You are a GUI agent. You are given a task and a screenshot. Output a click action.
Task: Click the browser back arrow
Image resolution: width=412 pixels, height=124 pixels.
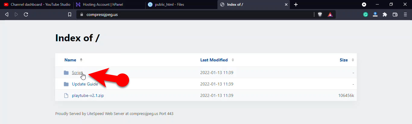(x=7, y=14)
